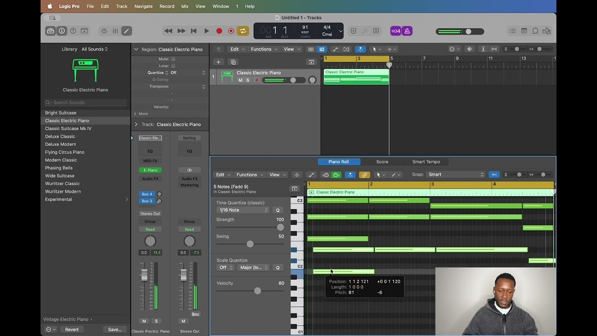This screenshot has width=597, height=336.
Task: Click Q button next to 1/16 Note
Action: (x=278, y=210)
